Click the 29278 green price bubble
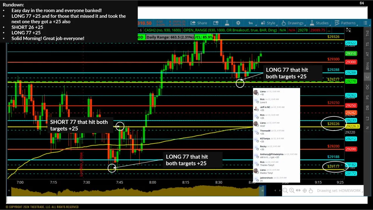The width and height of the screenshot is (373, 210). point(351,81)
